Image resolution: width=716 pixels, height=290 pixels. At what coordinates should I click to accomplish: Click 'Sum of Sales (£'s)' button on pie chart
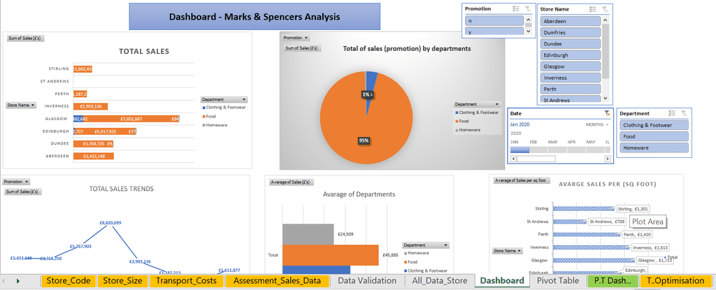[x=302, y=48]
